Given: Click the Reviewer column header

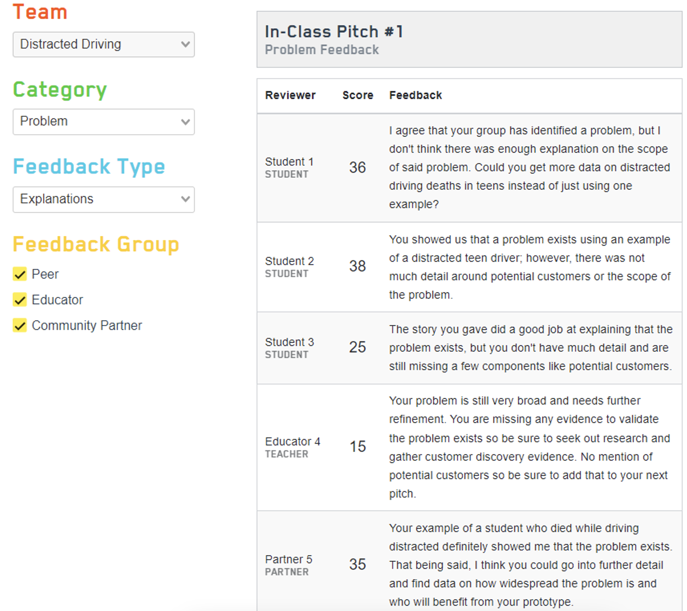Looking at the screenshot, I should point(290,95).
